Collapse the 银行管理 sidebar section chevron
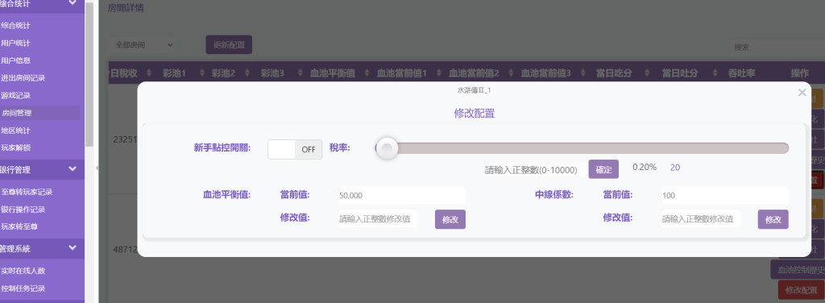Viewport: 825px width, 303px height. tap(73, 169)
